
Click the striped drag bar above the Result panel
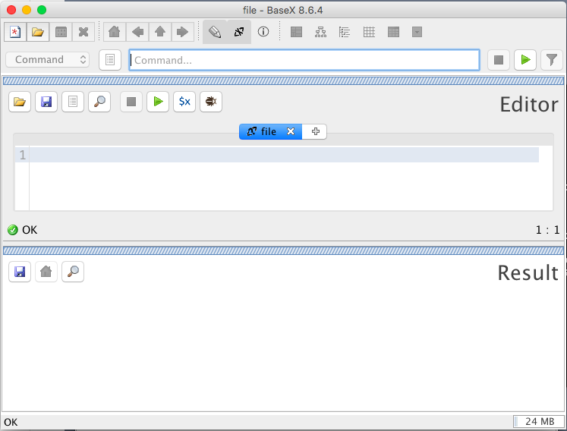point(284,250)
